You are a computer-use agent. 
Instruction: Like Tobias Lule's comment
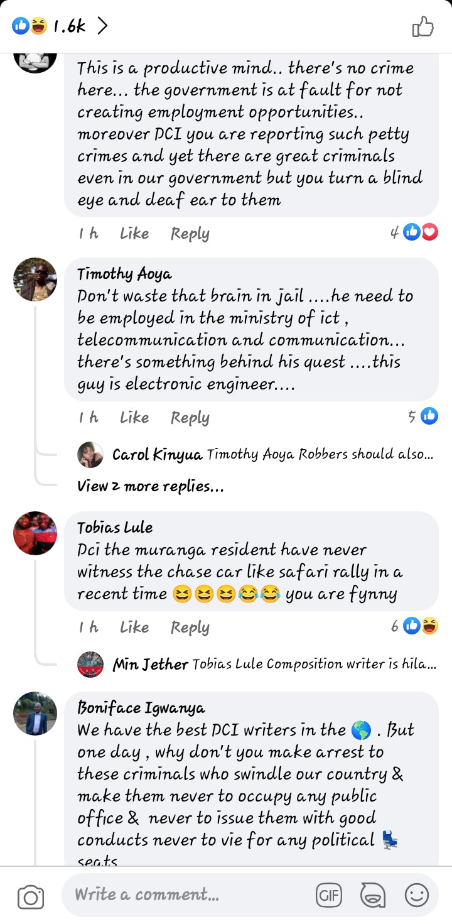coord(134,628)
